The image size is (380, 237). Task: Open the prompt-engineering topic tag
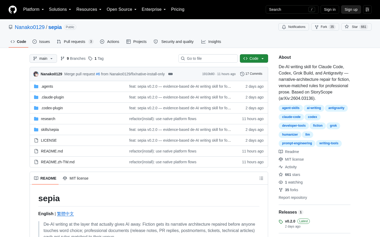[297, 143]
